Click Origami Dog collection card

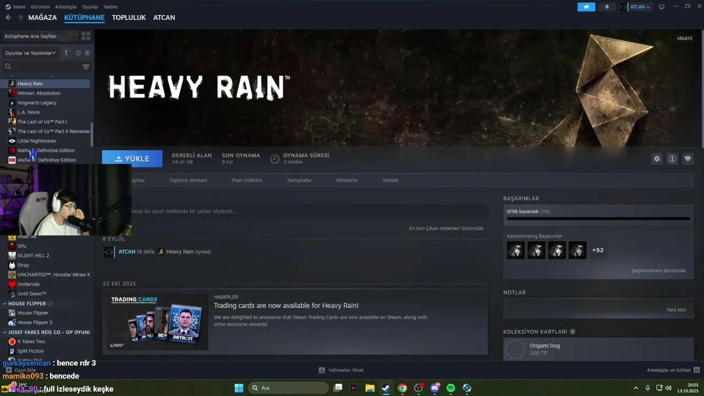pyautogui.click(x=598, y=349)
